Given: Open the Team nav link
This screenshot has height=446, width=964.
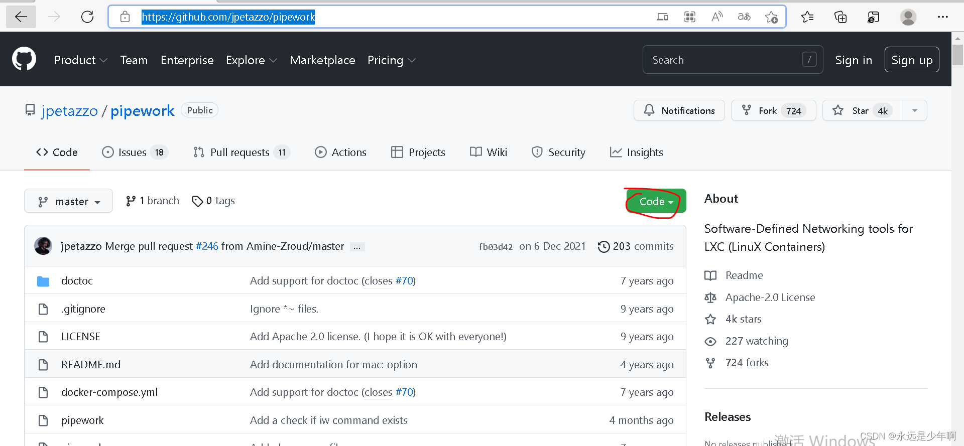Looking at the screenshot, I should tap(134, 60).
